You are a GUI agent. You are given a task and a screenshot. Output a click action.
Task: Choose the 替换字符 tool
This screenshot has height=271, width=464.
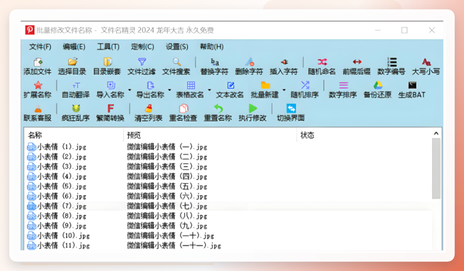(x=214, y=66)
